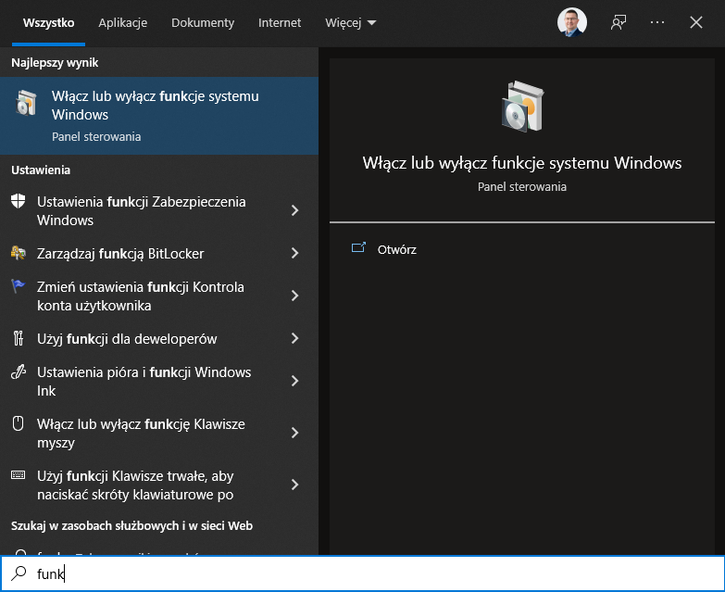Click the Otwórz open-arrow icon

[358, 248]
